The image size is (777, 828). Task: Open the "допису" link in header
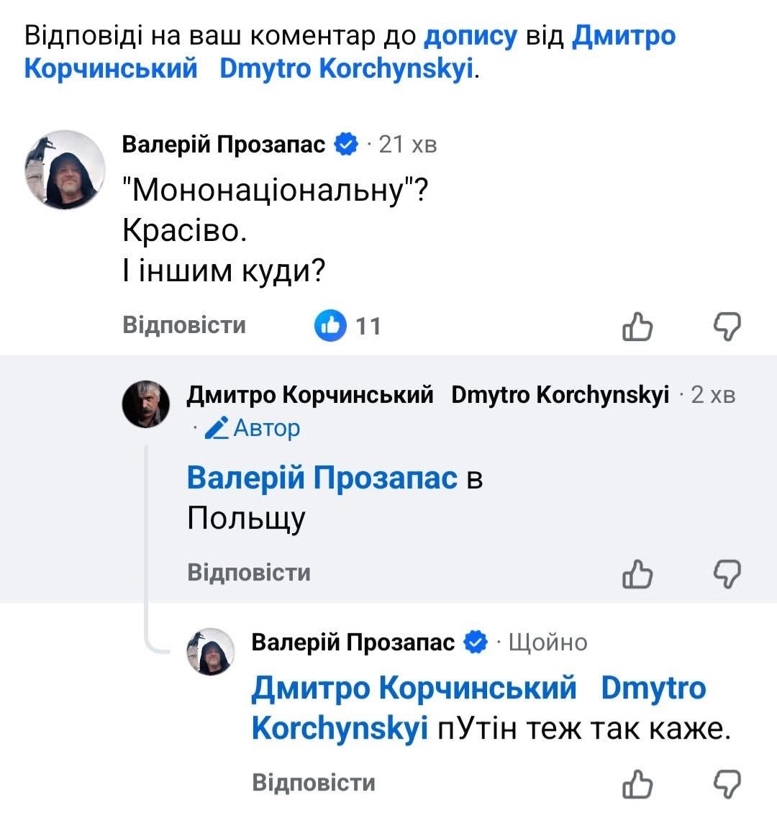click(471, 36)
